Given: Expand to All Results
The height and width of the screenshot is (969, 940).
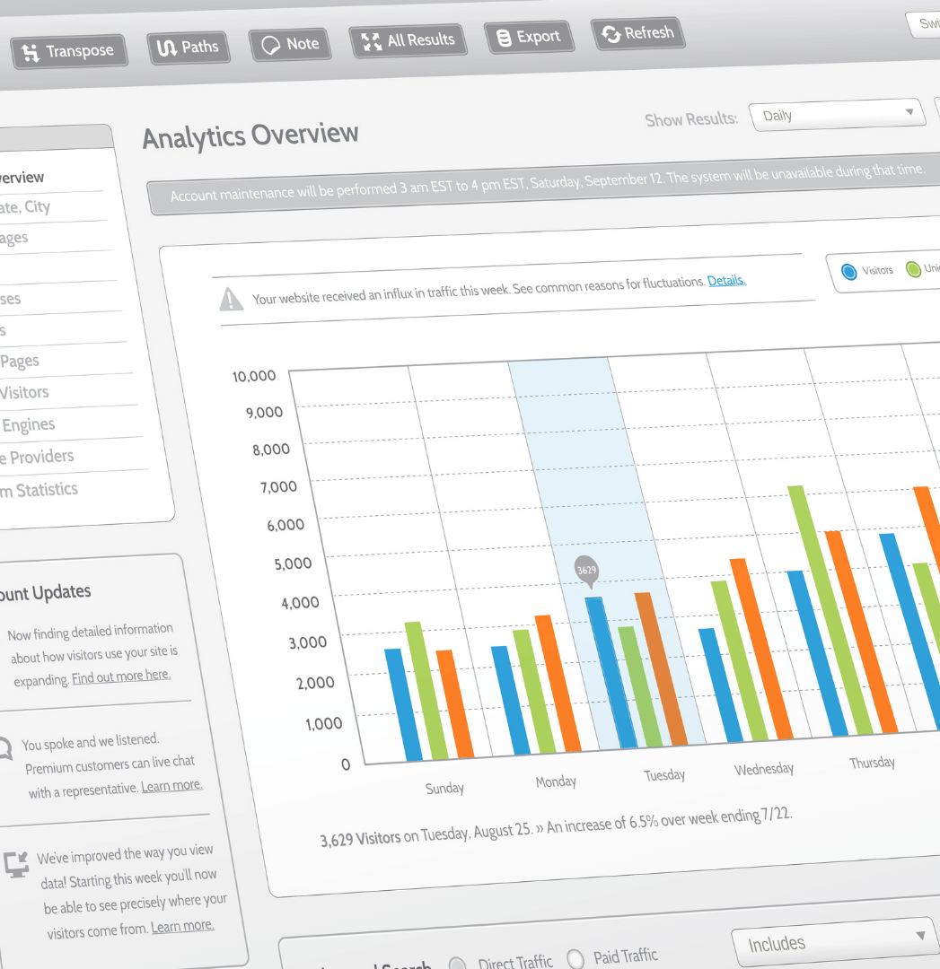Looking at the screenshot, I should (x=408, y=40).
